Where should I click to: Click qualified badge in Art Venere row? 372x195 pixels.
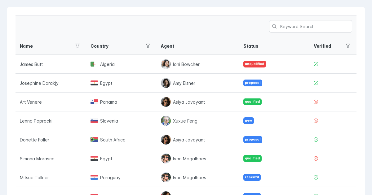click(x=252, y=102)
